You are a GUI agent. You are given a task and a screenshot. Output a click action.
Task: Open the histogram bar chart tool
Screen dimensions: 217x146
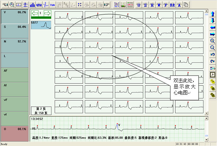tap(32, 5)
